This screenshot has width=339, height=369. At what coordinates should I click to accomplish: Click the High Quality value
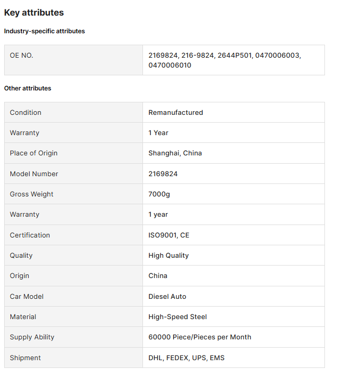[168, 255]
